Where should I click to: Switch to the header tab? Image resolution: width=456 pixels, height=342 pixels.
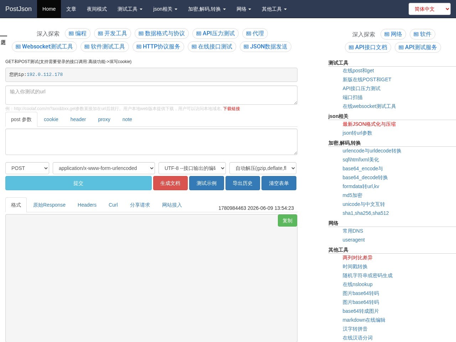coord(78,119)
